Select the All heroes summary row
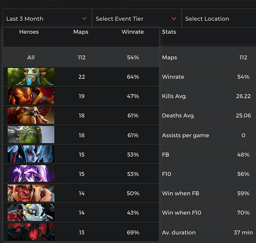The height and width of the screenshot is (243, 256). 80,58
